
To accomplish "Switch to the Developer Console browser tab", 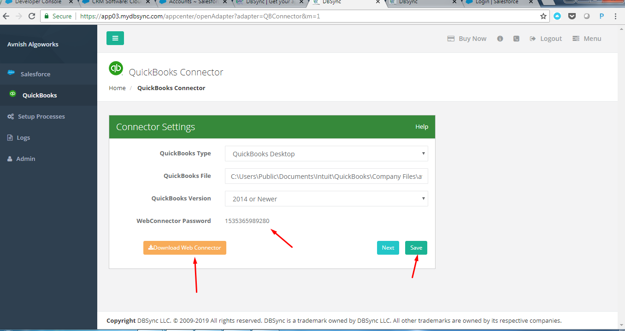I will pyautogui.click(x=37, y=2).
